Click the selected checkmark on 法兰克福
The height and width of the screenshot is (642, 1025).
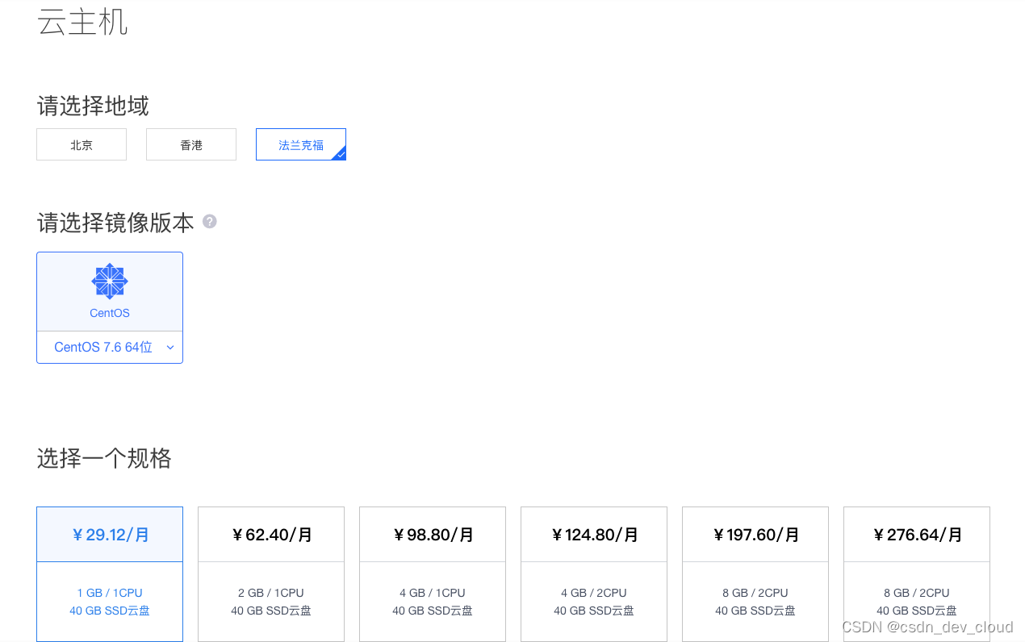click(341, 154)
